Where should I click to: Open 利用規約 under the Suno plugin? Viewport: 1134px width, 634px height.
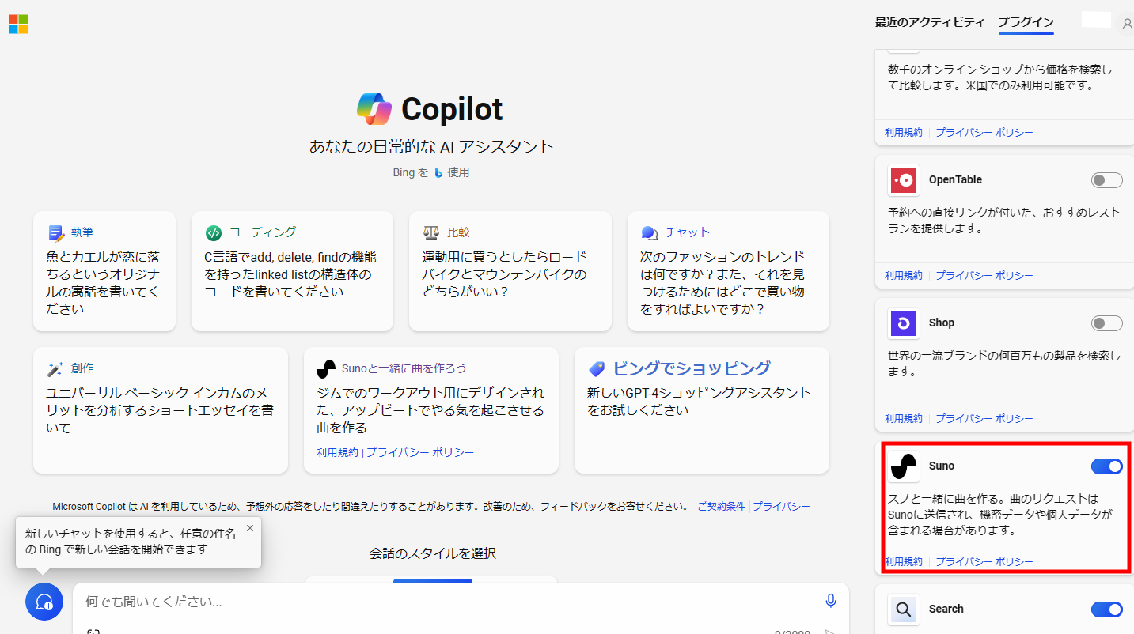(x=904, y=562)
